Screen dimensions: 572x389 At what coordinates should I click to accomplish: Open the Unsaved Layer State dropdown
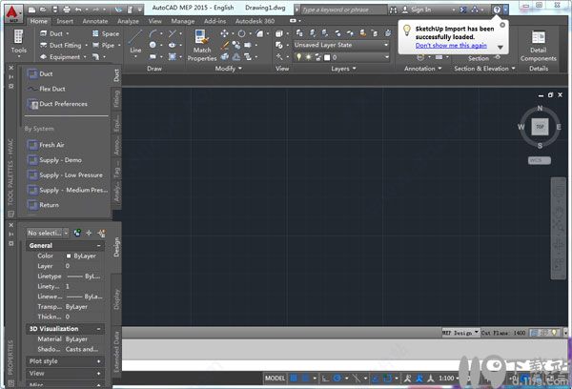tap(341, 45)
